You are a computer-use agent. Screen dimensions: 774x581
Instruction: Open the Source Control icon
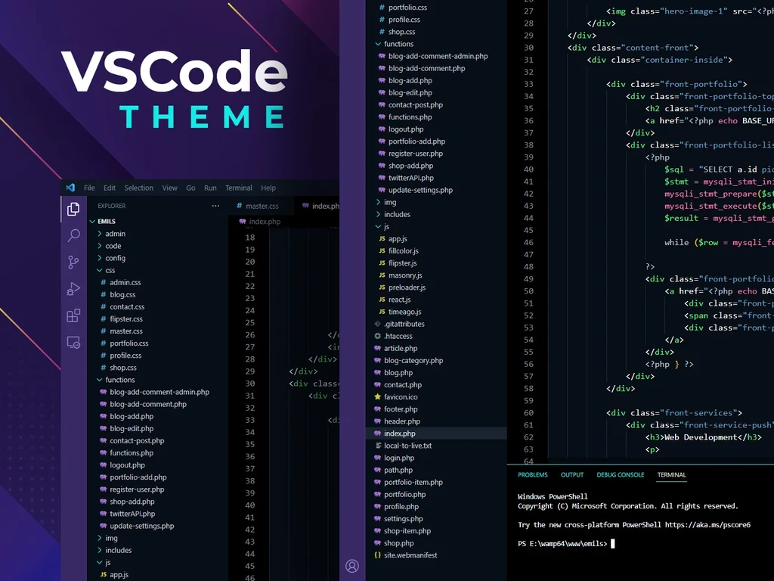coord(73,262)
